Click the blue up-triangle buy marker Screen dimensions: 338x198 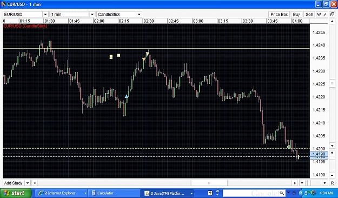pyautogui.click(x=127, y=96)
